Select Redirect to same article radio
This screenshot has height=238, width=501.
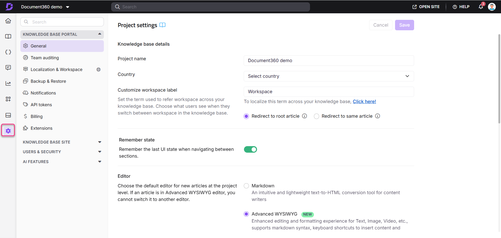(x=317, y=116)
